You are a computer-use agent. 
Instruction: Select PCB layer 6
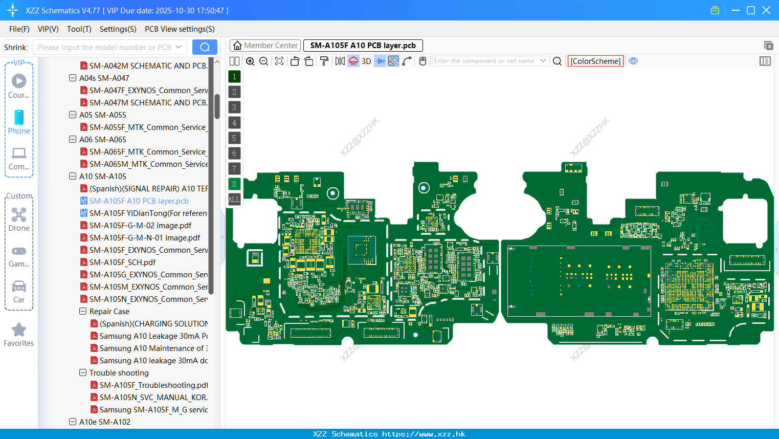pyautogui.click(x=234, y=153)
